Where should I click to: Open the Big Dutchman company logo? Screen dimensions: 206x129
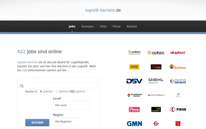[x=178, y=67]
